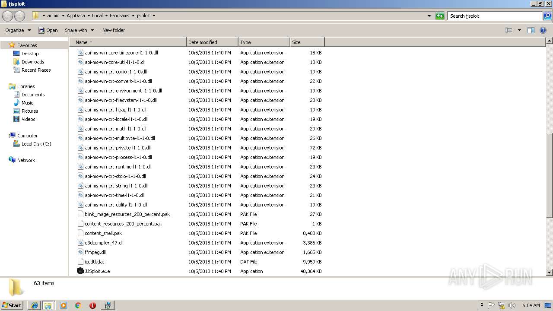Open the view options dropdown arrow

click(x=519, y=30)
